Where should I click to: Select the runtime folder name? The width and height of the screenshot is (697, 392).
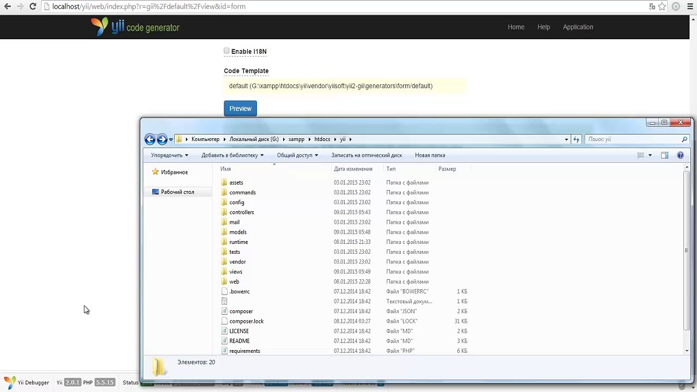pyautogui.click(x=239, y=242)
